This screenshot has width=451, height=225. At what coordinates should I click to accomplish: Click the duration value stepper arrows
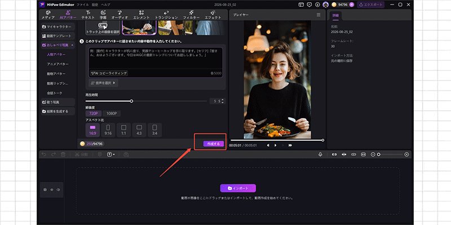pyautogui.click(x=222, y=101)
